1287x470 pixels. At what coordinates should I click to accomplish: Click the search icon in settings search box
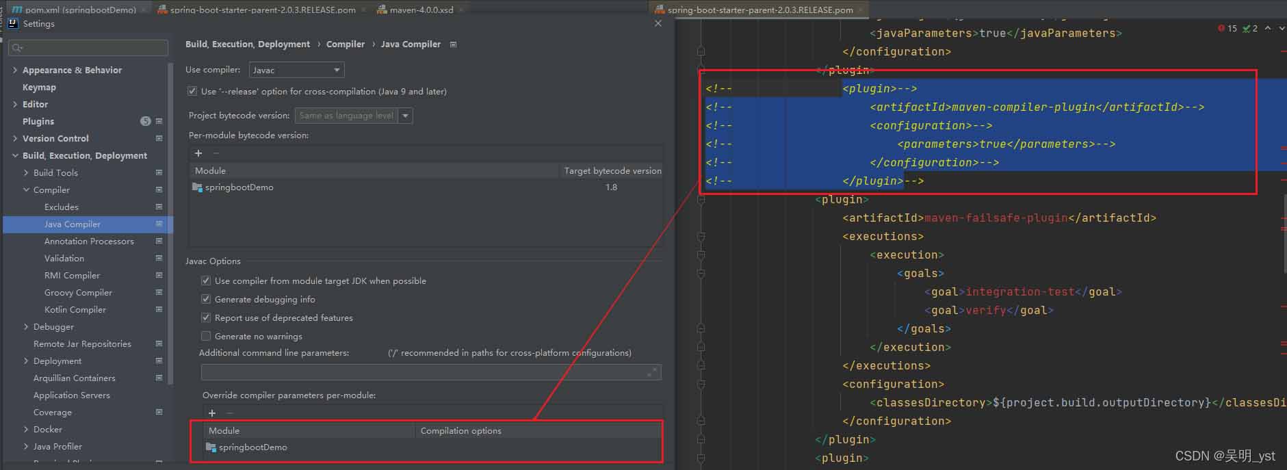click(x=17, y=48)
